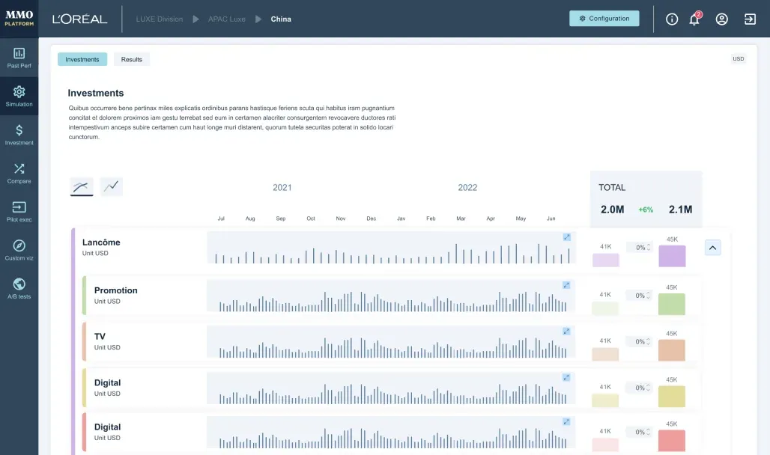Switch to the Results tab
The width and height of the screenshot is (770, 455).
pyautogui.click(x=132, y=59)
